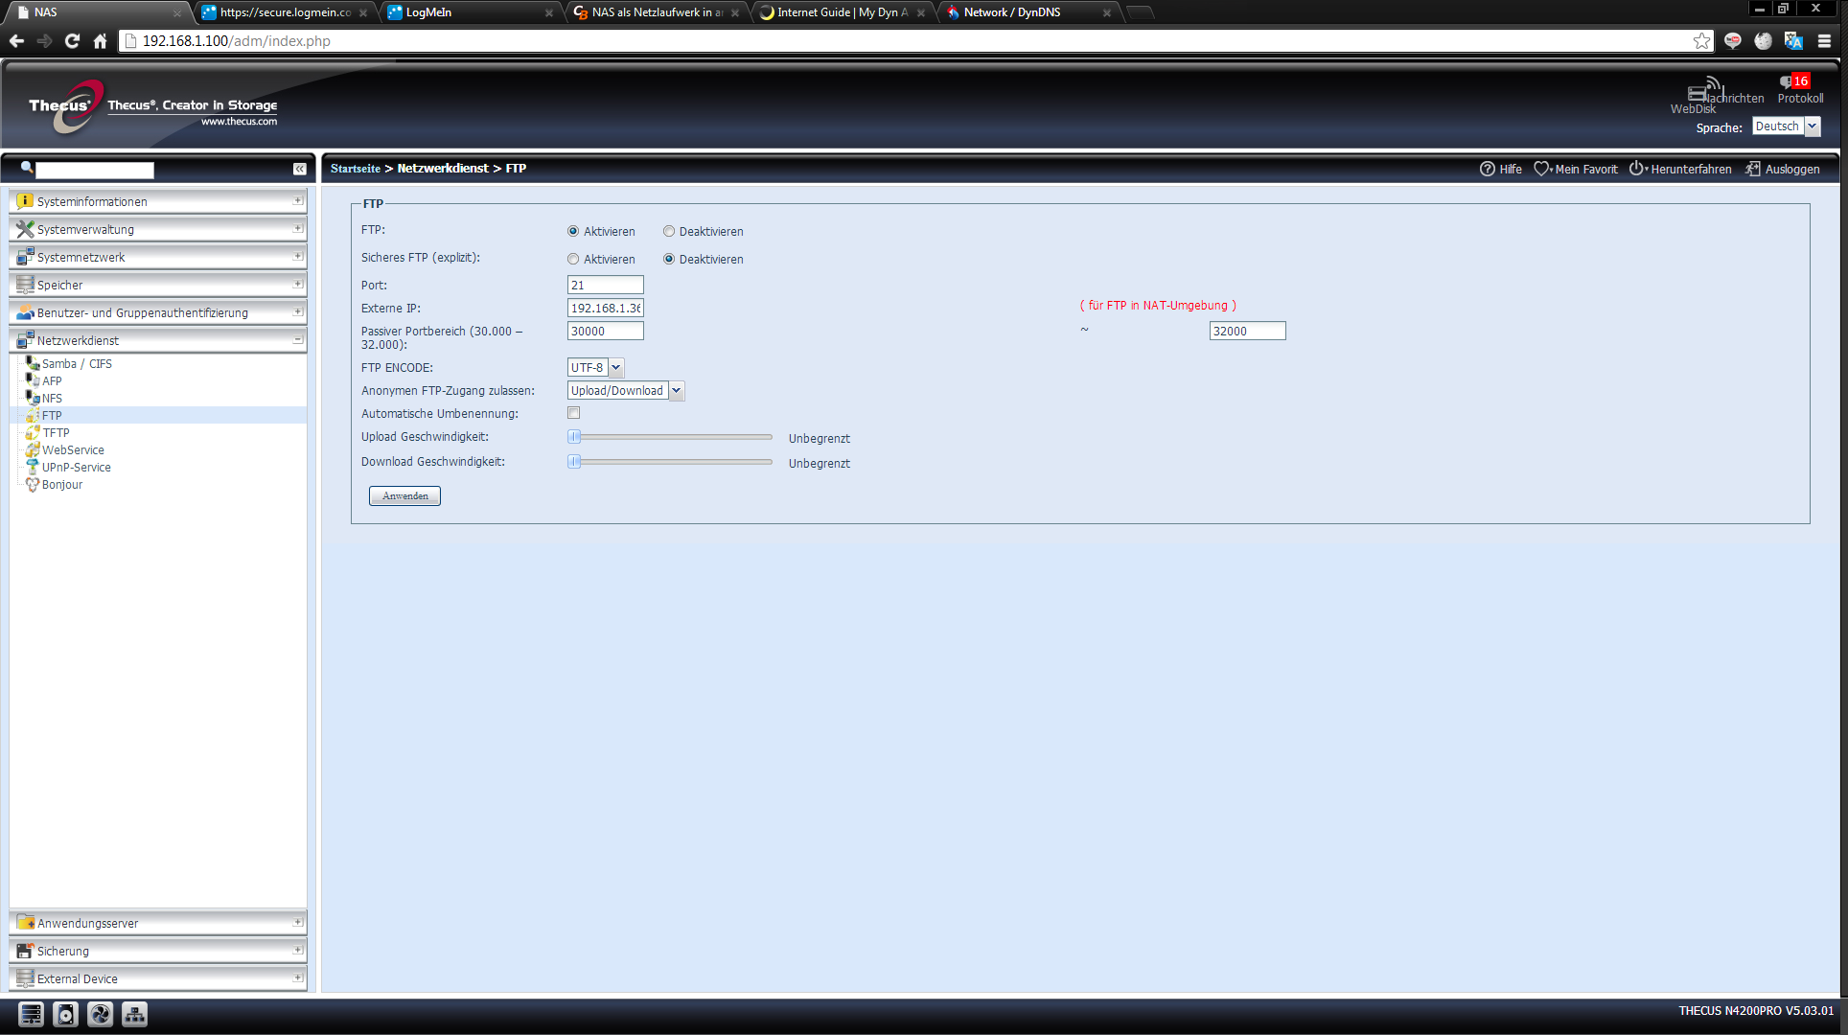Click the Externe IP input field
Screen dimensions: 1848x1035
point(605,308)
